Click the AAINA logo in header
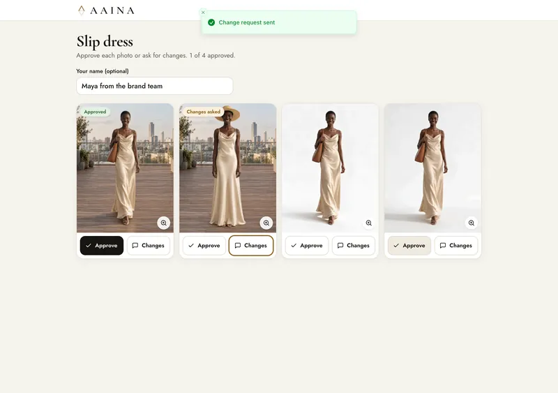Viewport: 558px width, 393px height. point(106,10)
